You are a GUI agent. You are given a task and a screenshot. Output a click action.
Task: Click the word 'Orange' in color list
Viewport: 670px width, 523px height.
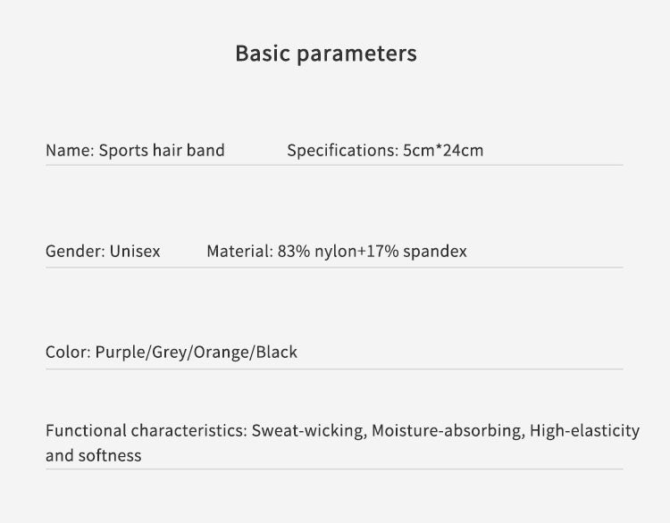[222, 353]
